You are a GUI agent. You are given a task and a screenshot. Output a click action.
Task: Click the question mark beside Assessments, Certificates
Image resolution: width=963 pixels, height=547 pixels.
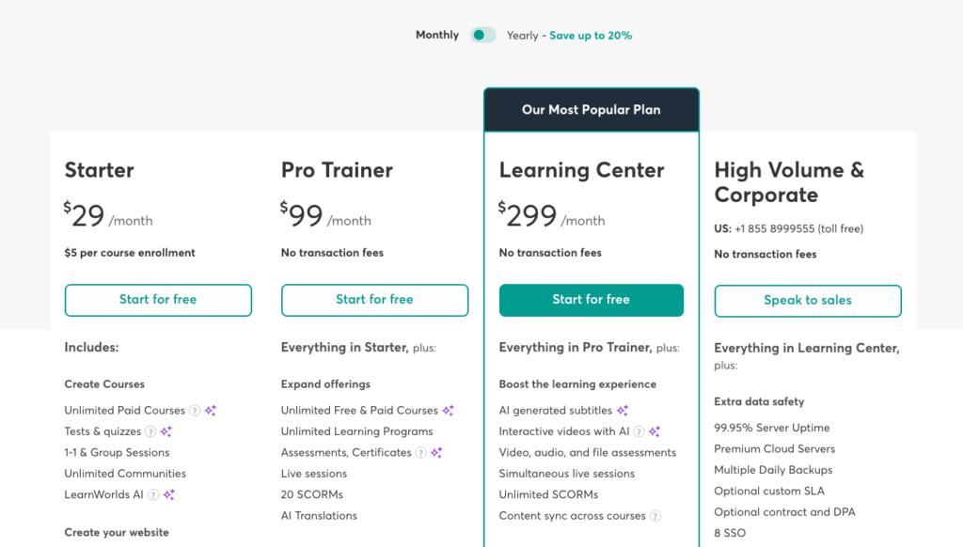coord(420,452)
